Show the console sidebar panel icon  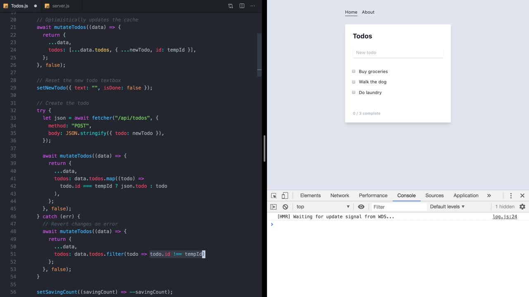273,207
